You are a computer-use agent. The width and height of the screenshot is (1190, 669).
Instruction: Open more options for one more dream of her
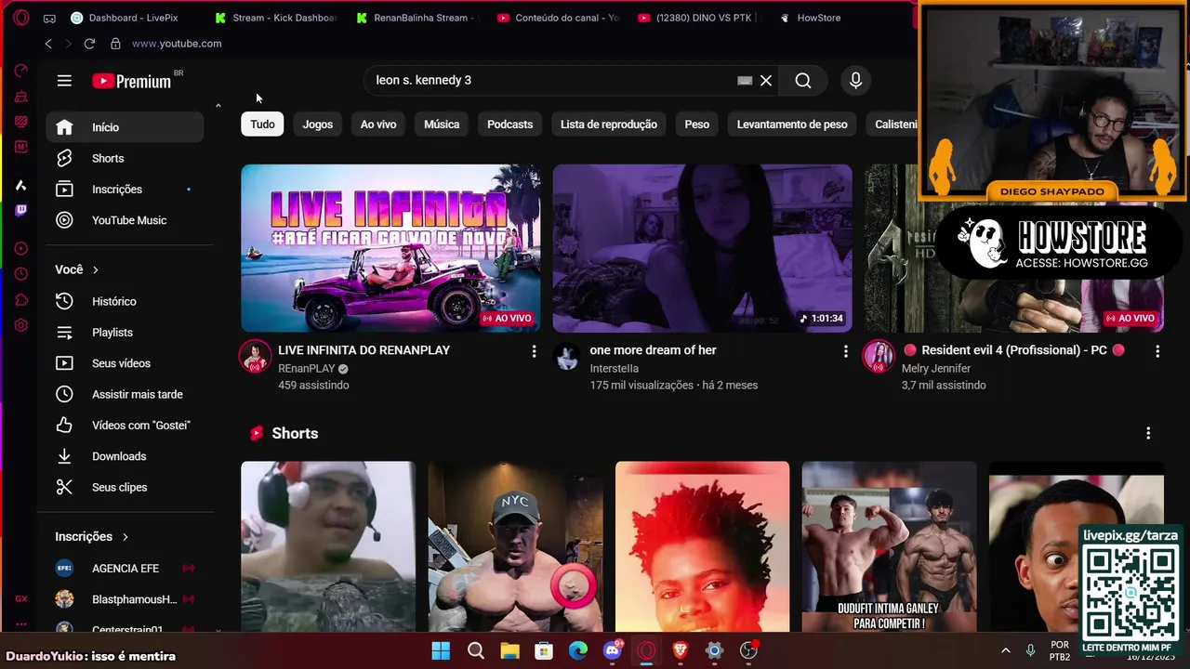(845, 351)
